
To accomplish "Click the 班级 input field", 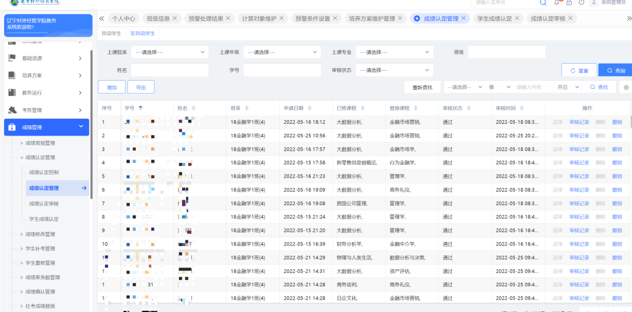I will click(506, 52).
